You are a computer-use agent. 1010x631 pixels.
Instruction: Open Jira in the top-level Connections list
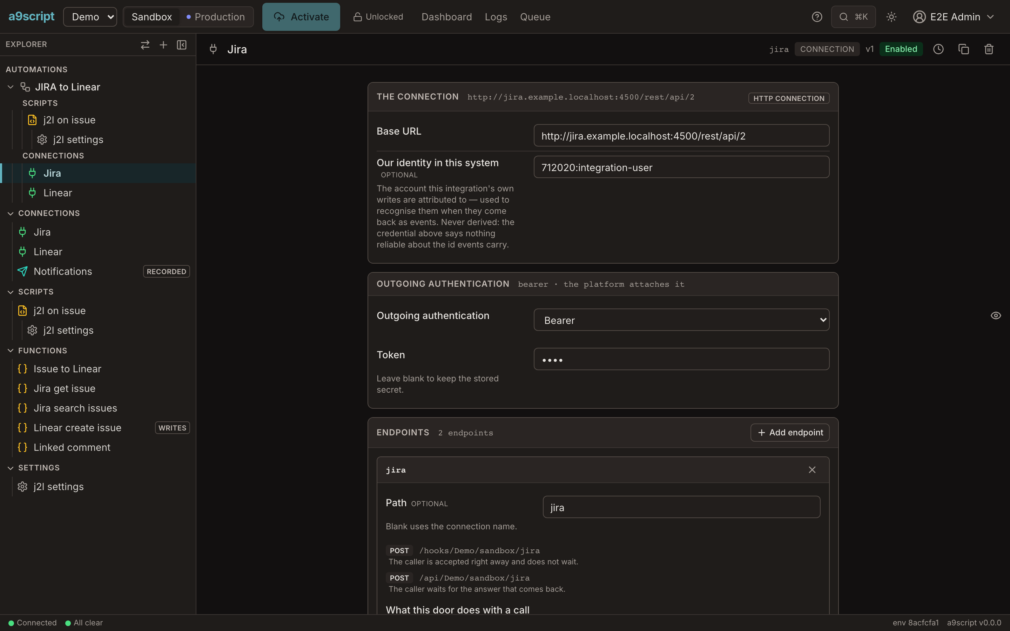pyautogui.click(x=42, y=232)
